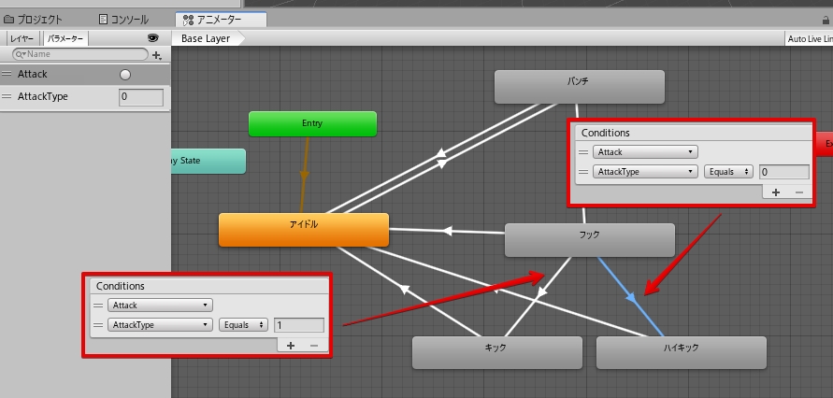This screenshot has height=398, width=833.
Task: Select the red Exit state node
Action: click(825, 144)
